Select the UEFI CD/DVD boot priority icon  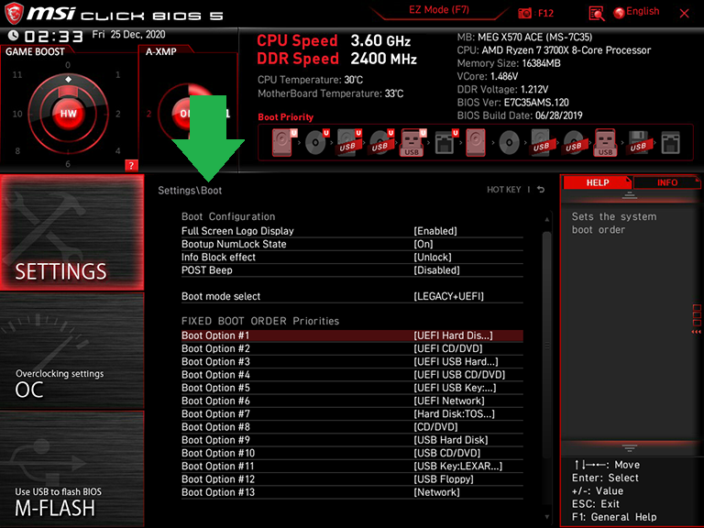316,142
